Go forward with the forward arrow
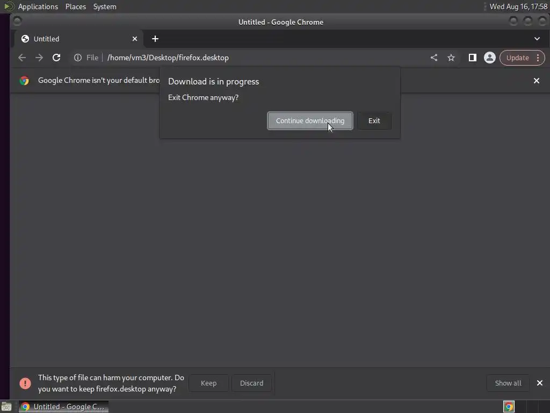550x413 pixels. [x=39, y=58]
